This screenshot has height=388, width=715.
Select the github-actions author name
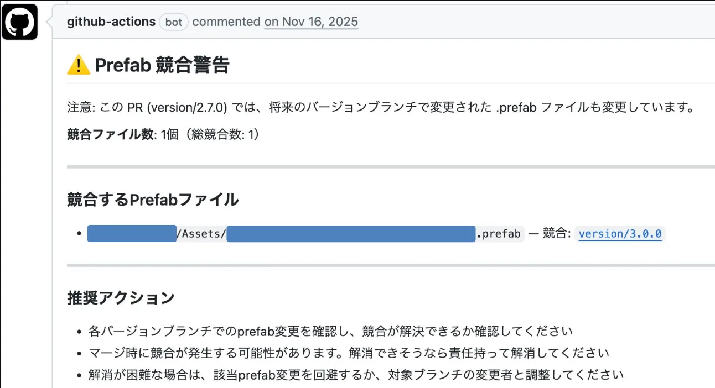point(110,22)
